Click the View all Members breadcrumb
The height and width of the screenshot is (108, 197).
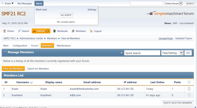(70, 38)
